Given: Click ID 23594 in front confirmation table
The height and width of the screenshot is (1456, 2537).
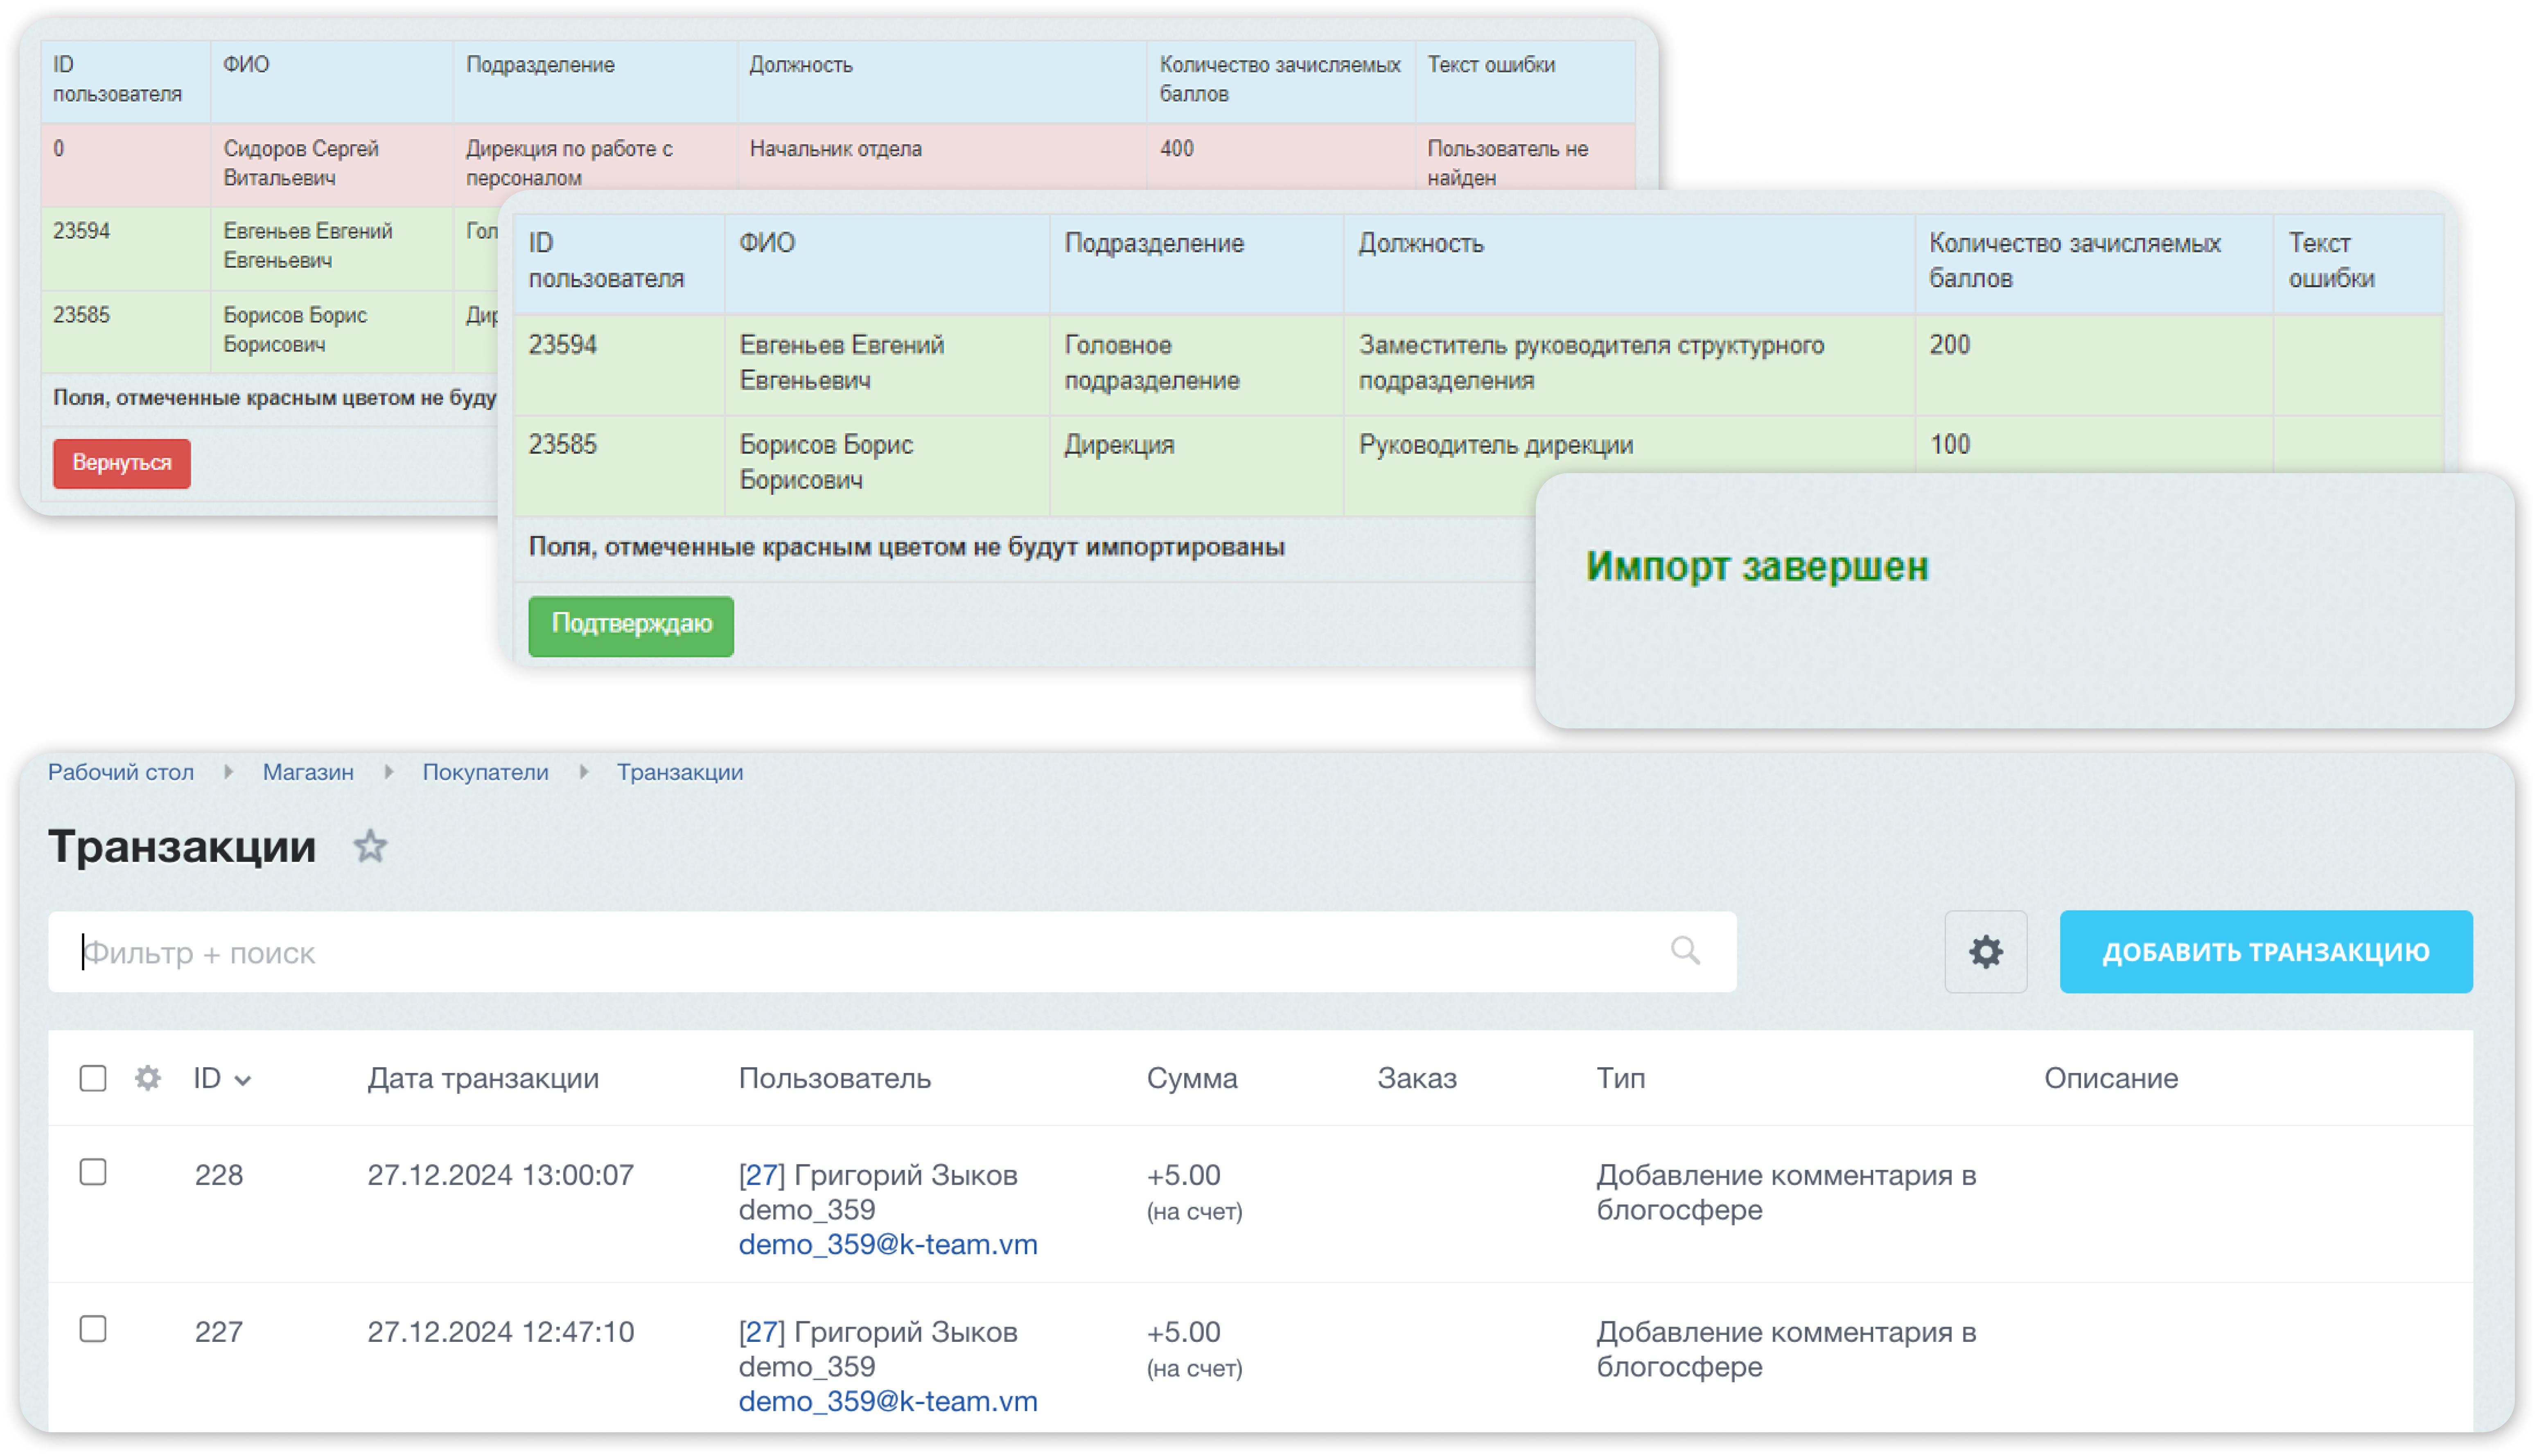Looking at the screenshot, I should click(563, 345).
